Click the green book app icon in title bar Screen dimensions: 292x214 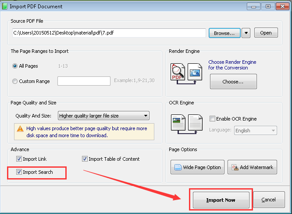click(5, 6)
